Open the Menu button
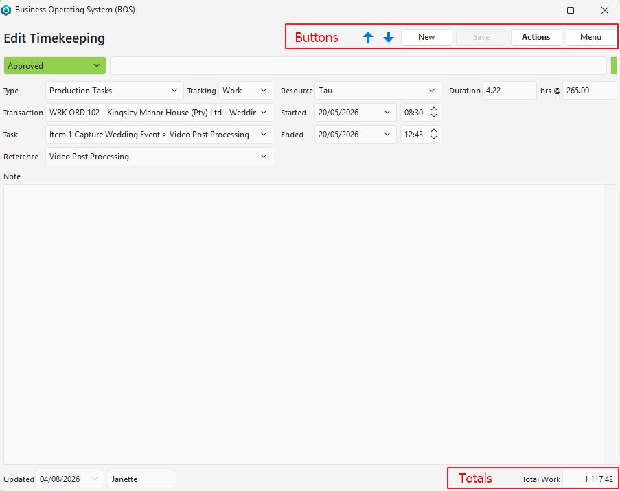This screenshot has width=620, height=491. [x=590, y=37]
